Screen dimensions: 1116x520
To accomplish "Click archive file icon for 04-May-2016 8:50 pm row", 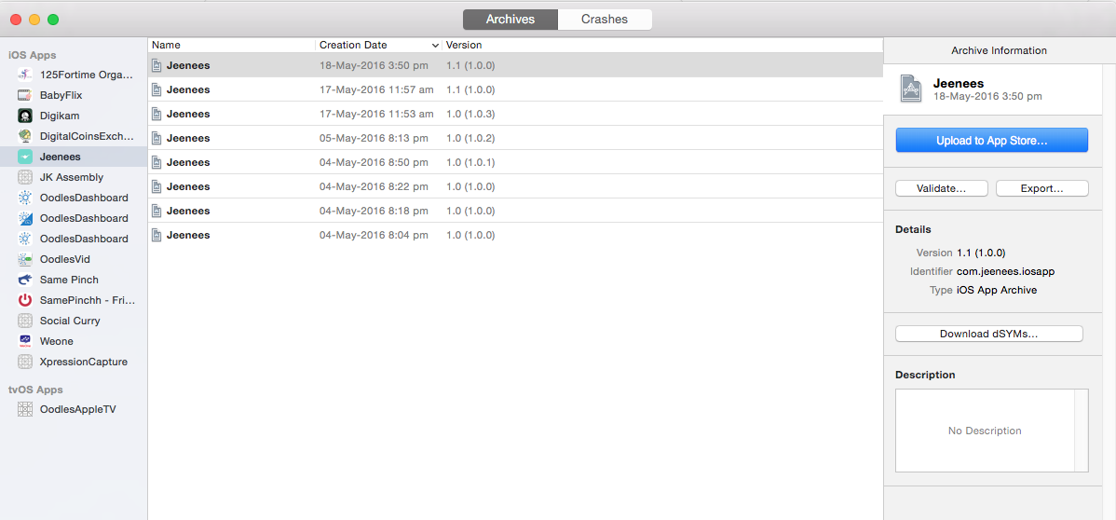I will click(x=157, y=162).
